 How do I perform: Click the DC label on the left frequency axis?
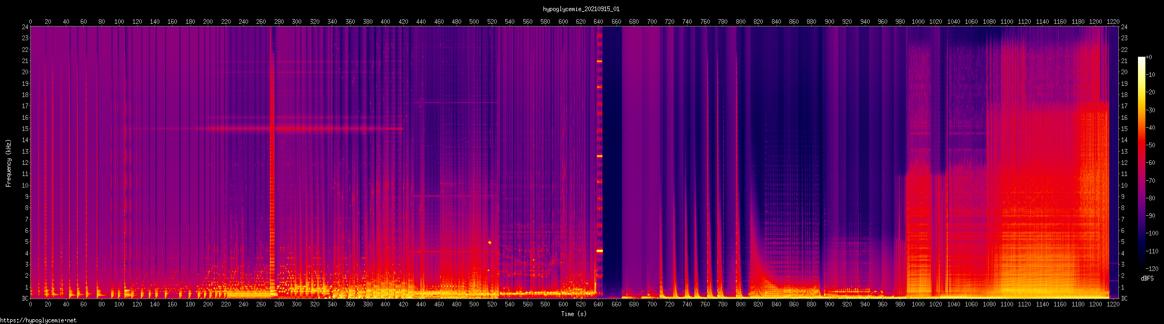coord(24,299)
